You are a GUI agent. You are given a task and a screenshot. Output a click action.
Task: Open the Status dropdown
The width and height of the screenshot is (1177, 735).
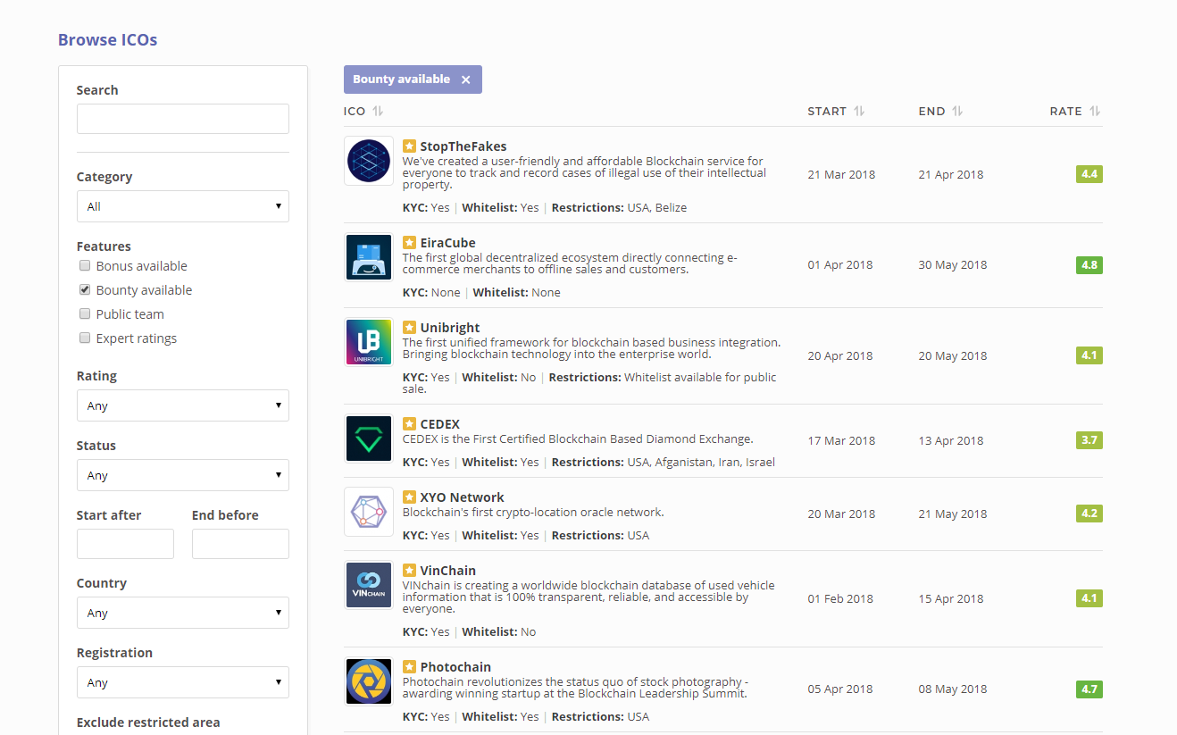pyautogui.click(x=183, y=475)
